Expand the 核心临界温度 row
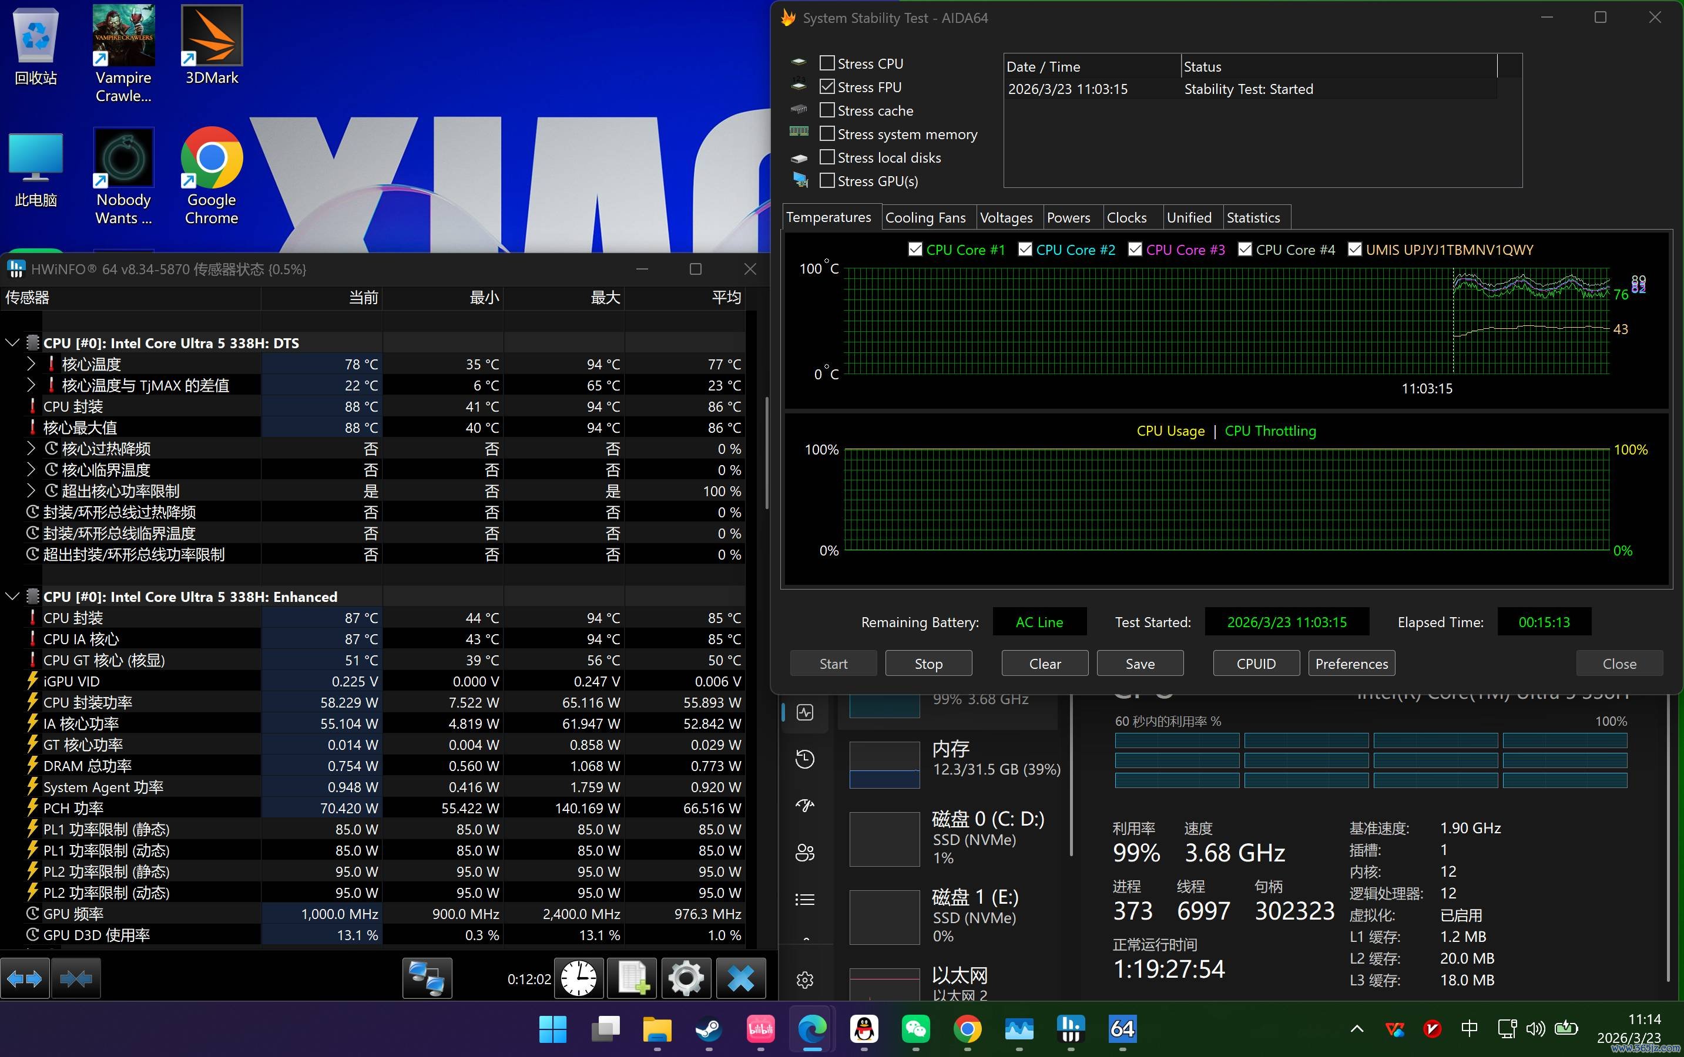Screen dimensions: 1684x1057 pyautogui.click(x=31, y=469)
